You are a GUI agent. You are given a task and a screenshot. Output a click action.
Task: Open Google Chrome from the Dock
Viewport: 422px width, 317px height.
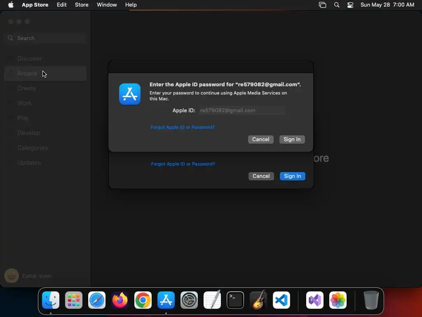coord(143,300)
